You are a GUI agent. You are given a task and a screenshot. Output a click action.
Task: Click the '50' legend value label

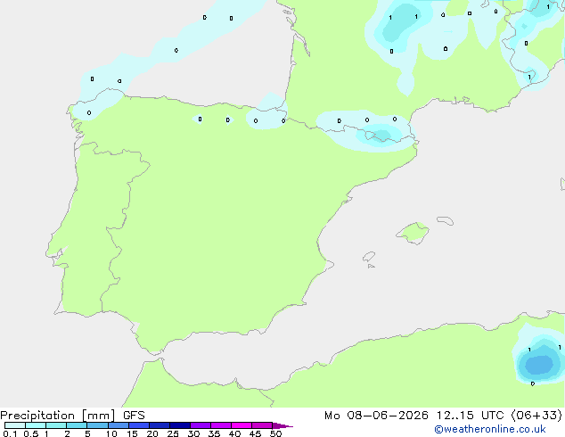tap(275, 433)
